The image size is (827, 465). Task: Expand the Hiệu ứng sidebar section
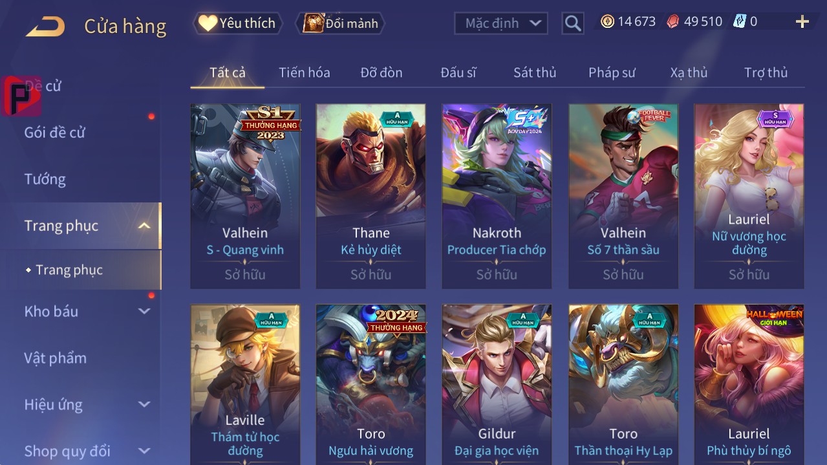tap(144, 405)
